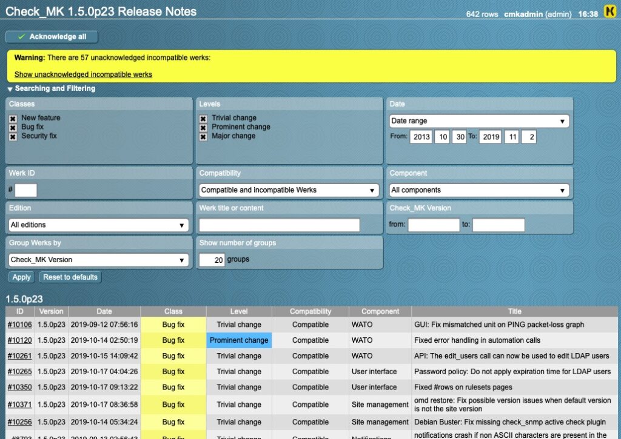Click the Bug fix cell of #10106
Screen dimensions: 621x439
(173, 325)
